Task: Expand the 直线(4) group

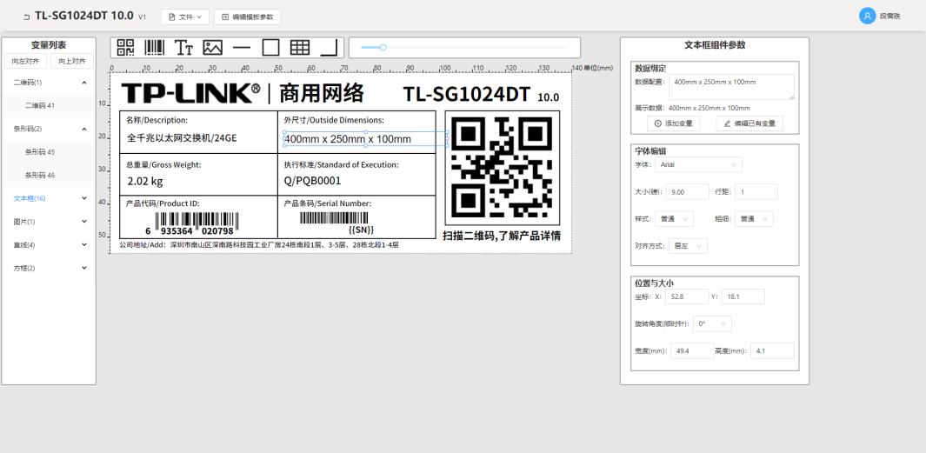Action: tap(83, 244)
